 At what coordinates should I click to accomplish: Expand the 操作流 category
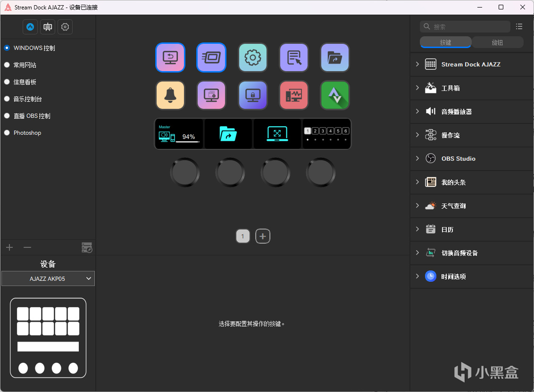pos(417,135)
